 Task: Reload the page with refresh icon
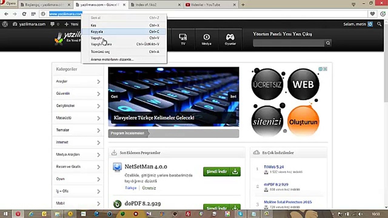tap(24, 14)
